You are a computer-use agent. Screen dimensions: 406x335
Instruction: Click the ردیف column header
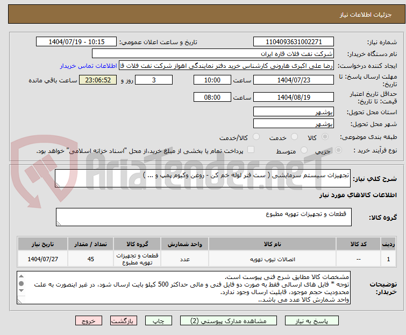tap(388, 244)
